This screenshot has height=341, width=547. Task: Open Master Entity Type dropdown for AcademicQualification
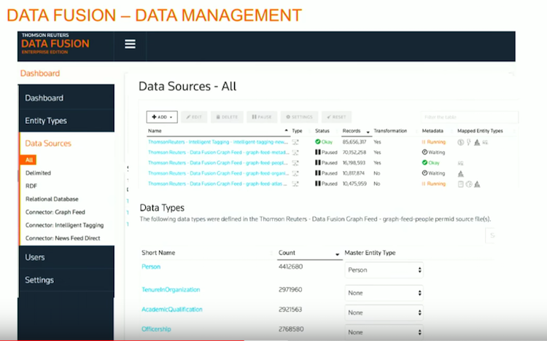(384, 313)
